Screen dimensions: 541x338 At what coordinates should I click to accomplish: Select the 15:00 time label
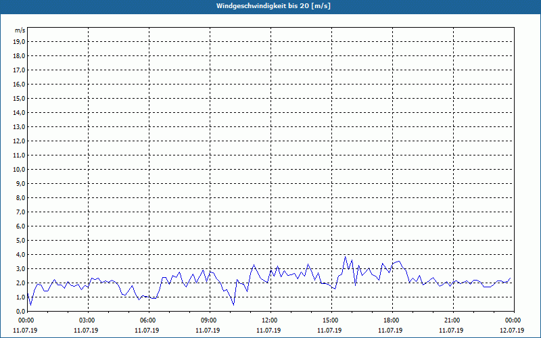331,320
